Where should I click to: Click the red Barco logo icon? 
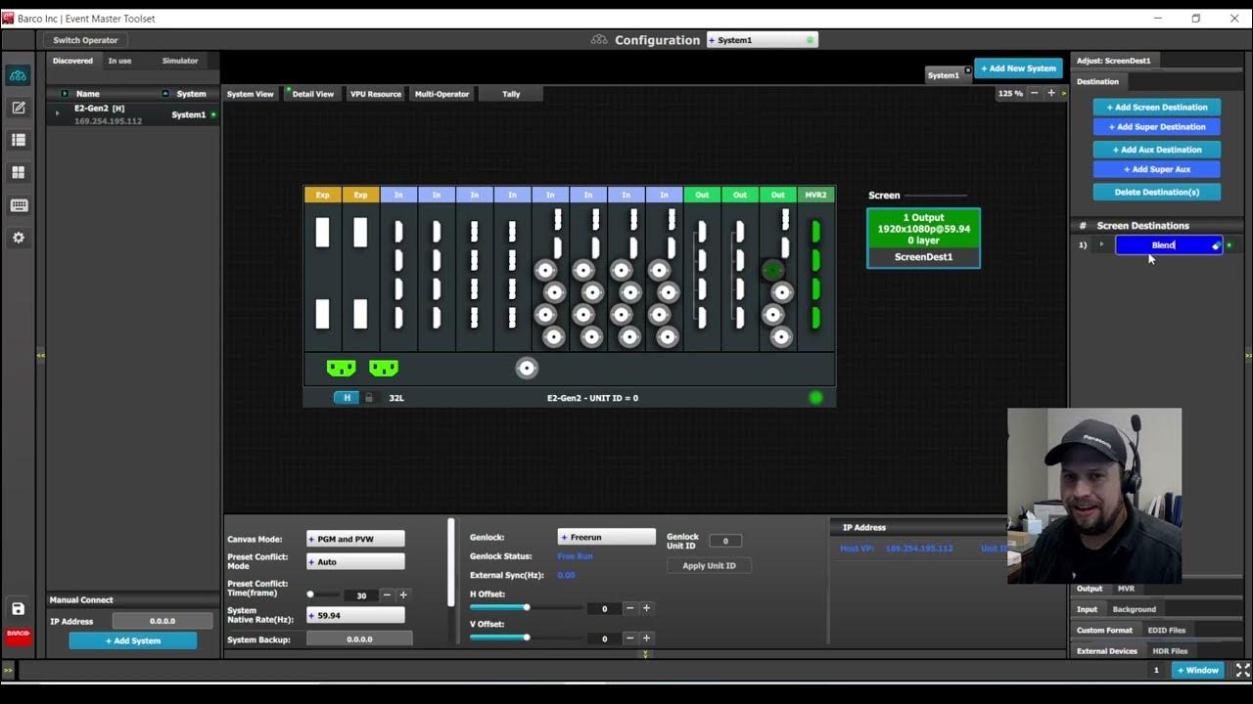coord(18,635)
